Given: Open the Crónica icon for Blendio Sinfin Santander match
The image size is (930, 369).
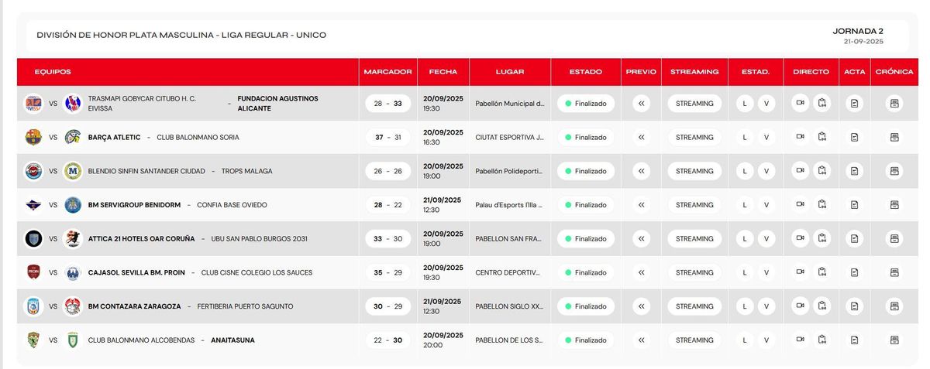Looking at the screenshot, I should click(894, 171).
